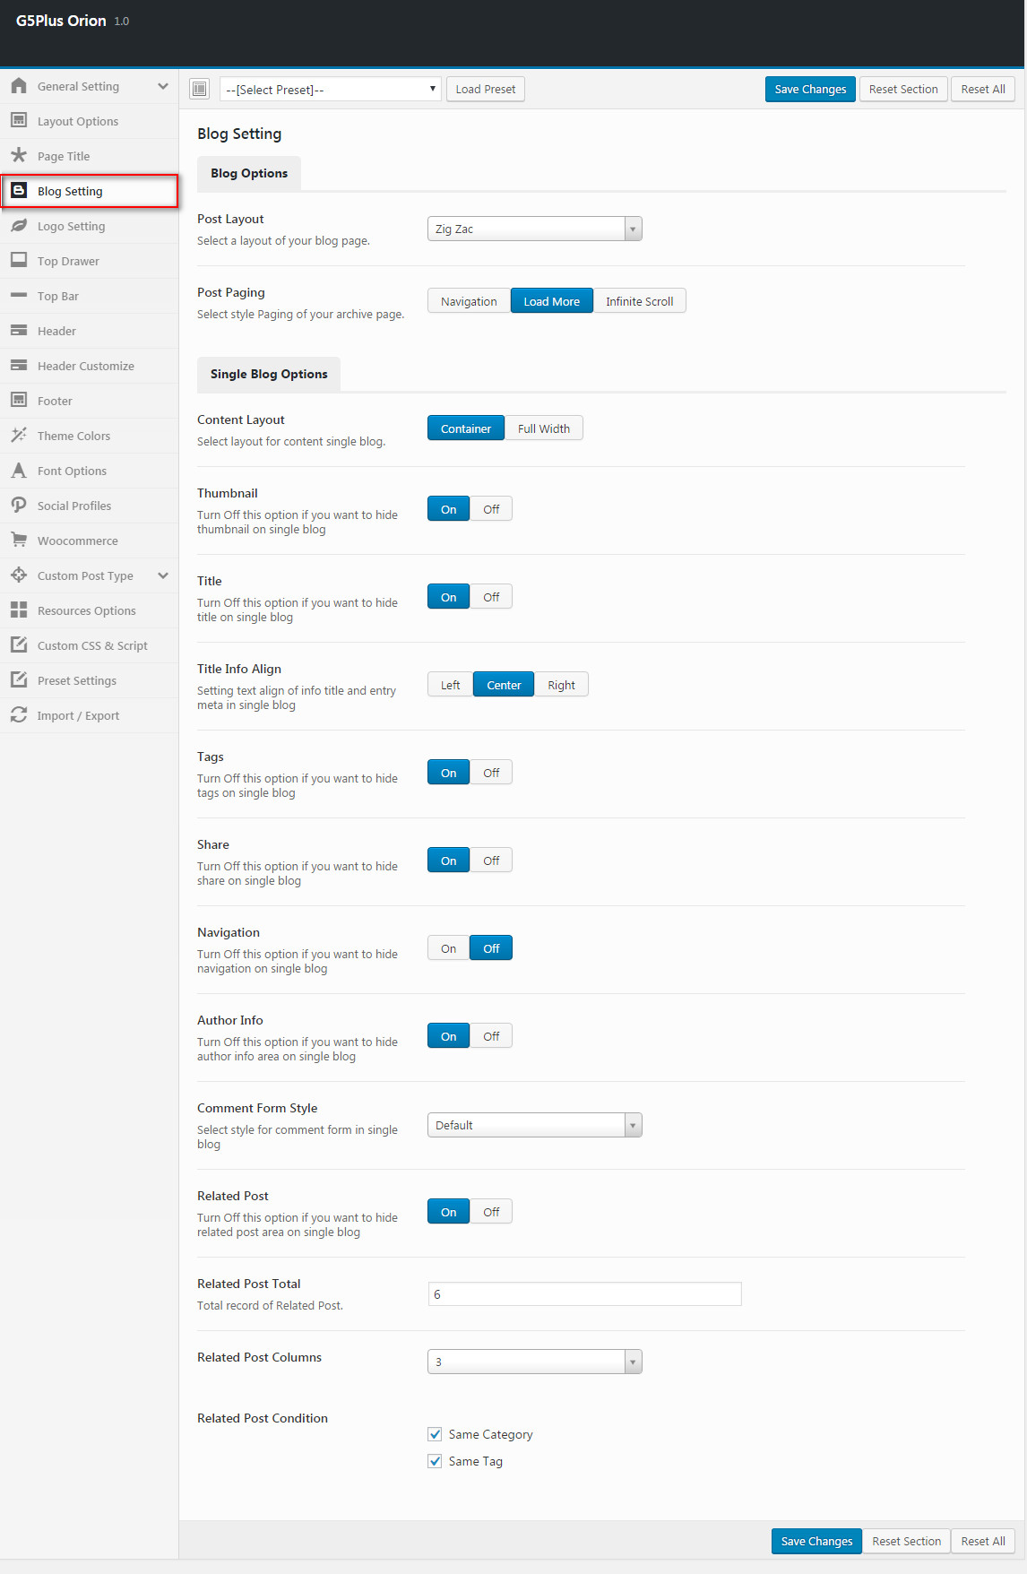This screenshot has width=1027, height=1574.
Task: Click the Theme Colors magic wand icon
Action: (19, 436)
